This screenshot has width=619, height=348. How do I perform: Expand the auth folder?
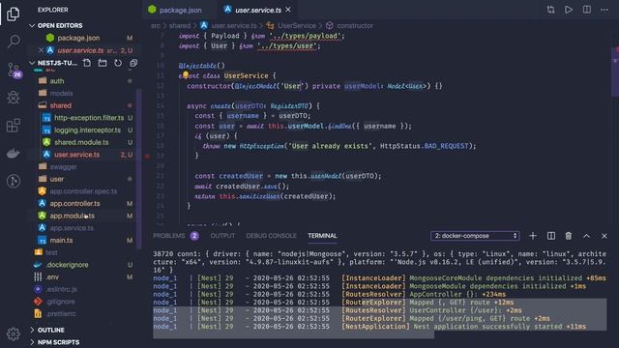coord(56,81)
